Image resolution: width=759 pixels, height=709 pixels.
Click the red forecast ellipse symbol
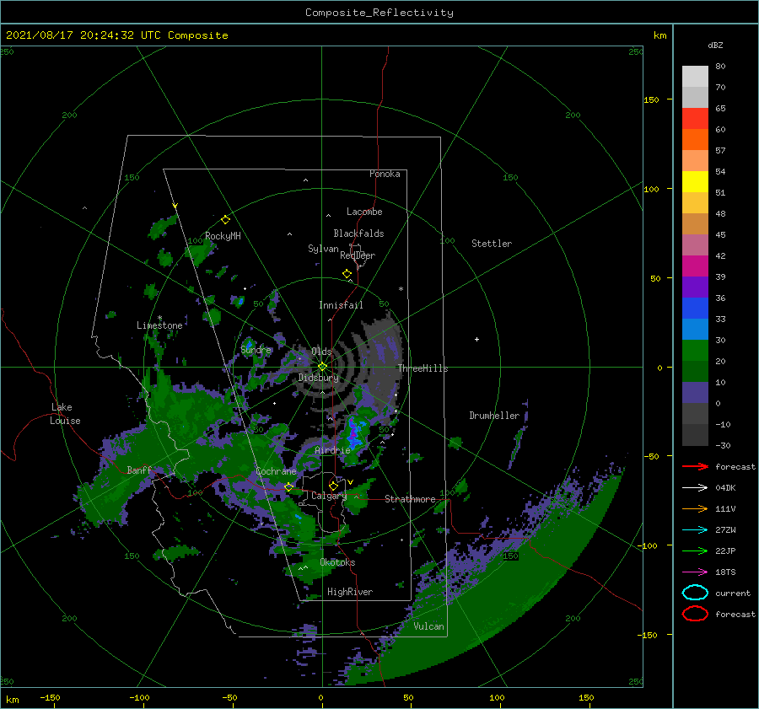click(x=695, y=614)
